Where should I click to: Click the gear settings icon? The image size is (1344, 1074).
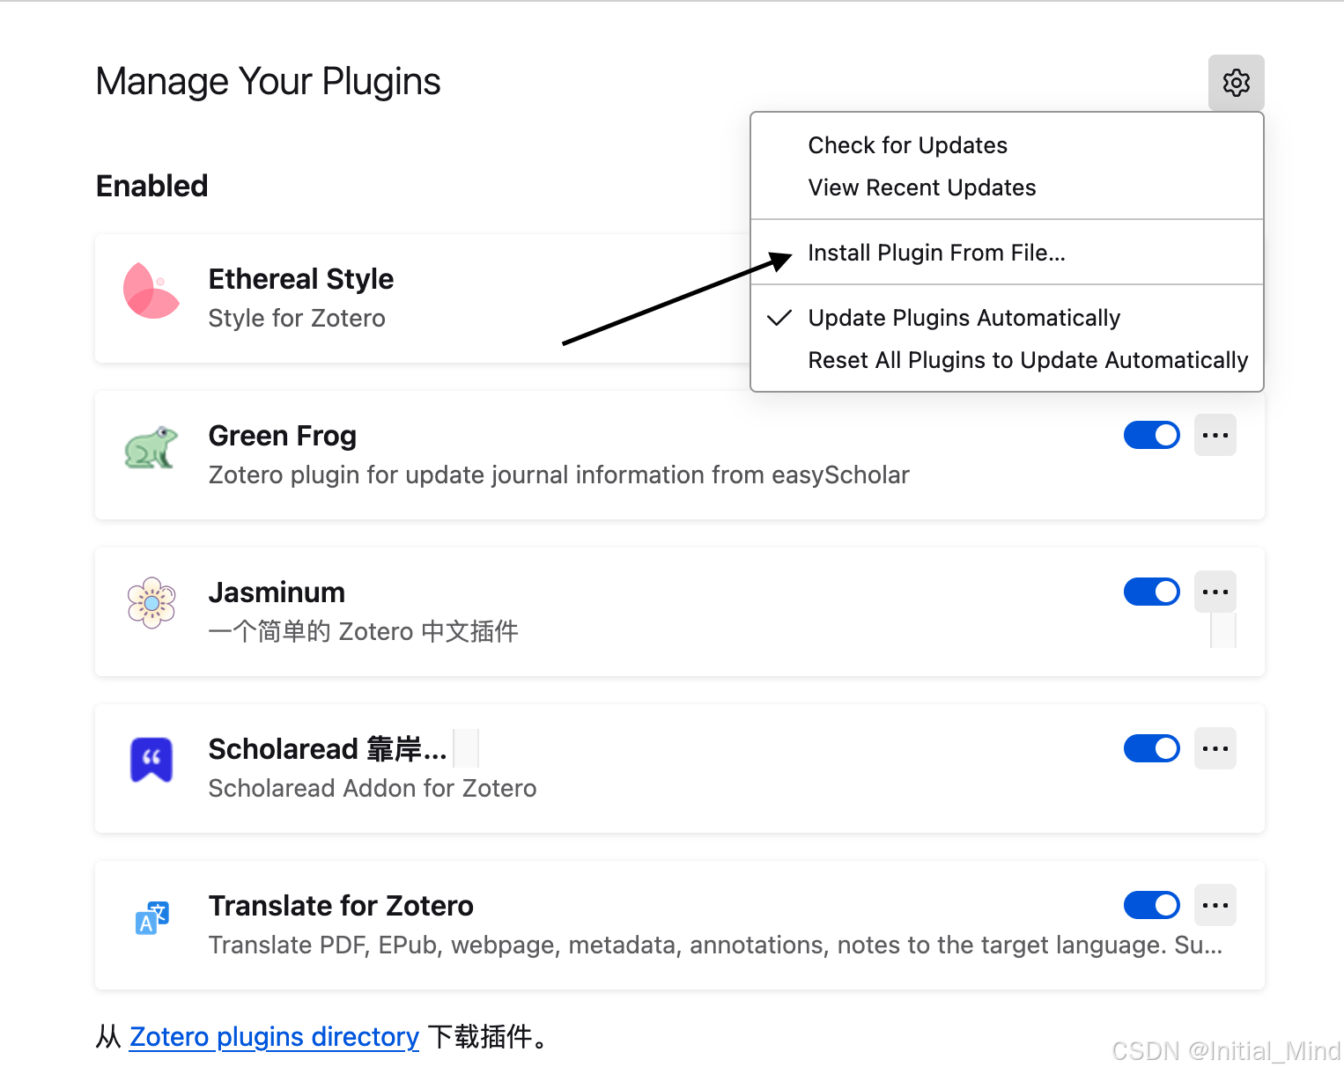point(1236,83)
